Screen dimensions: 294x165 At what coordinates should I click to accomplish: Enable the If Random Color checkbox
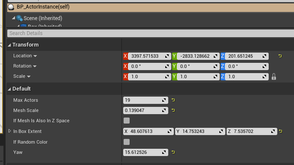(127, 142)
